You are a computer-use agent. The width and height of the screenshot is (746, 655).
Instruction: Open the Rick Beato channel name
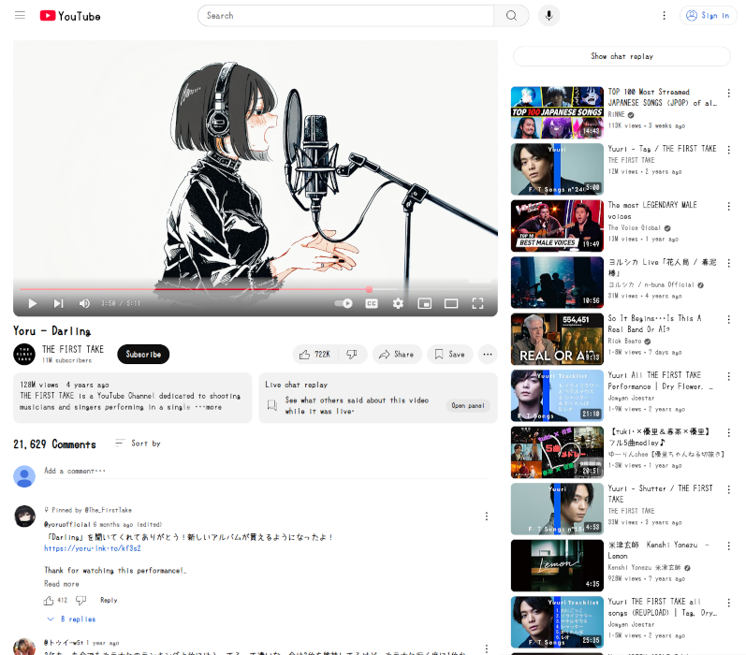coord(624,341)
